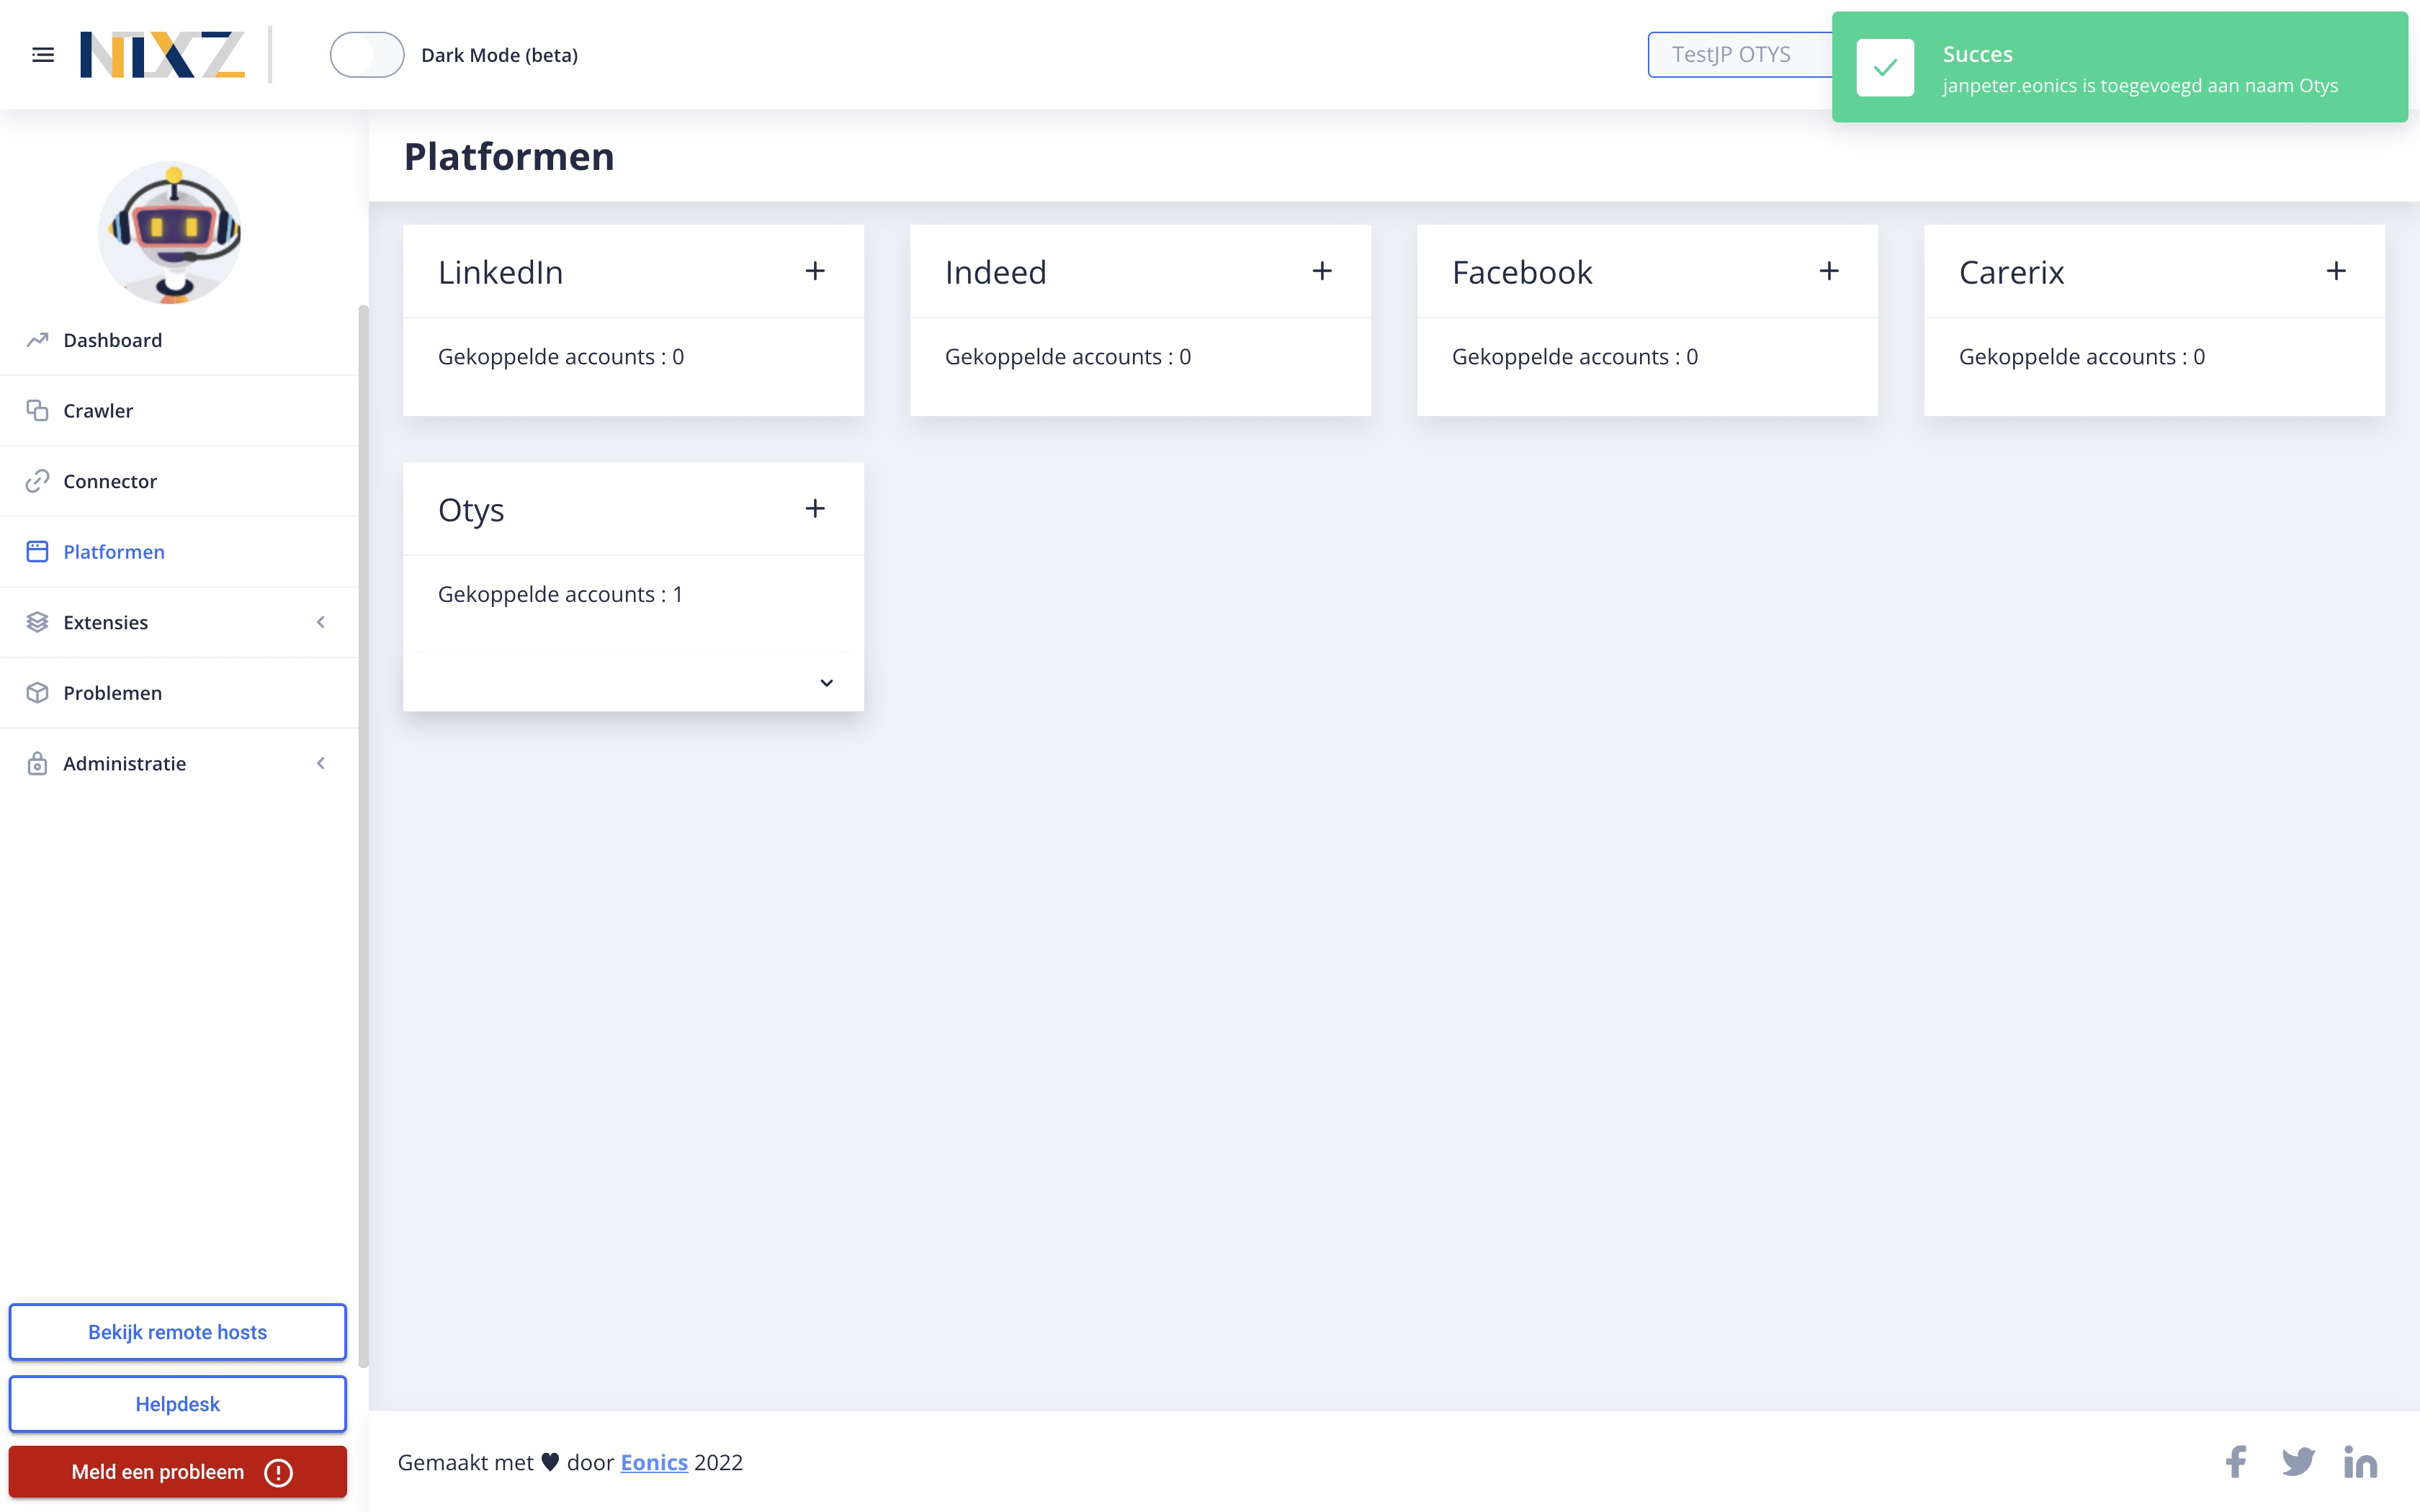Select Platformen in the sidebar
Screen dimensions: 2420x1512
tap(180, 552)
